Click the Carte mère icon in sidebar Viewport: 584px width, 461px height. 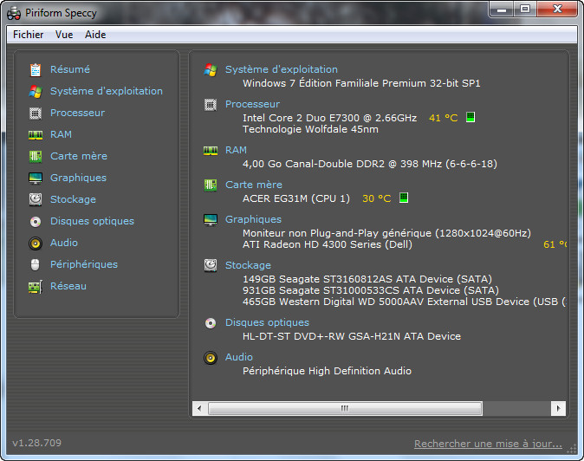[x=36, y=156]
